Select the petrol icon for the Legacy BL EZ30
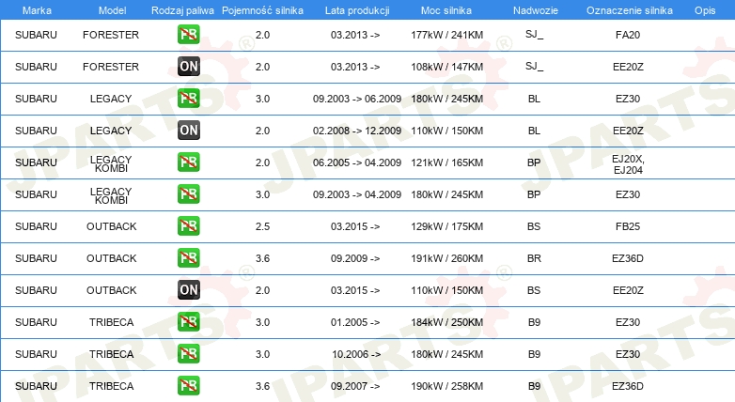Image resolution: width=735 pixels, height=402 pixels. pos(188,99)
